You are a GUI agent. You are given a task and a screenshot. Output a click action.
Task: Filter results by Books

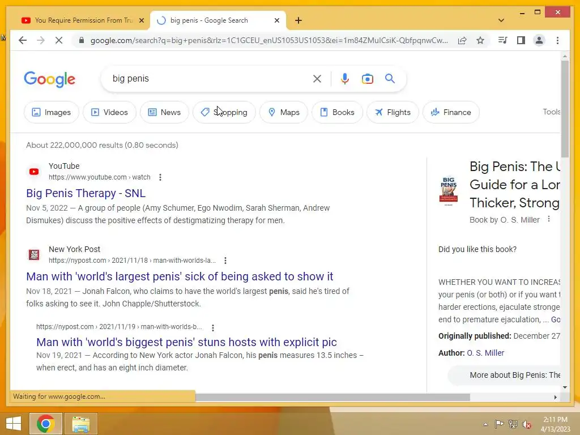337,112
